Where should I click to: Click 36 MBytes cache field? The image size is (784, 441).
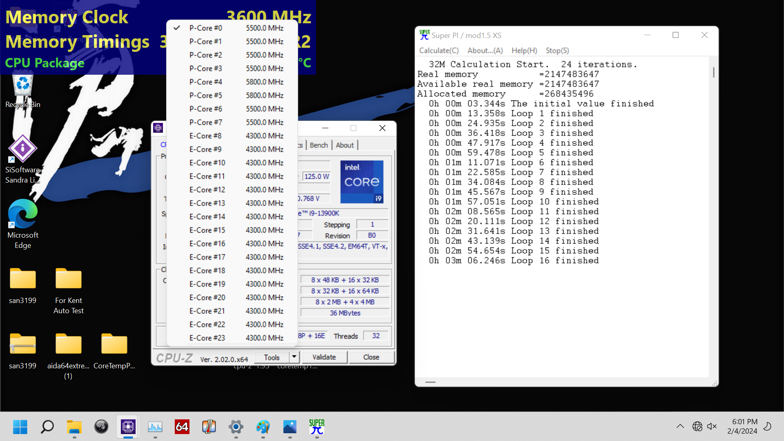(x=345, y=313)
